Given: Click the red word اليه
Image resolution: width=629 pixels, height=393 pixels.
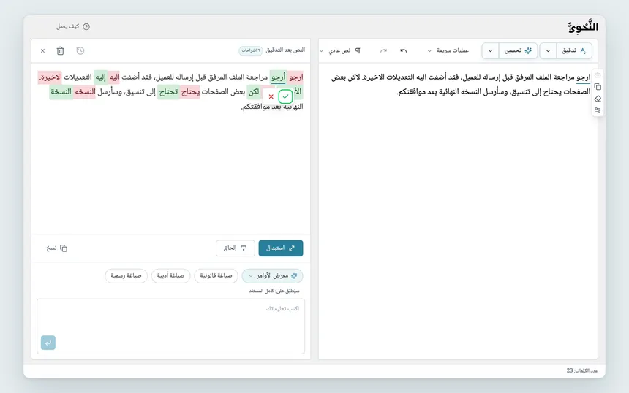Looking at the screenshot, I should tap(114, 77).
